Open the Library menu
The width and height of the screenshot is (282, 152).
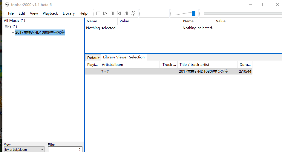69,13
